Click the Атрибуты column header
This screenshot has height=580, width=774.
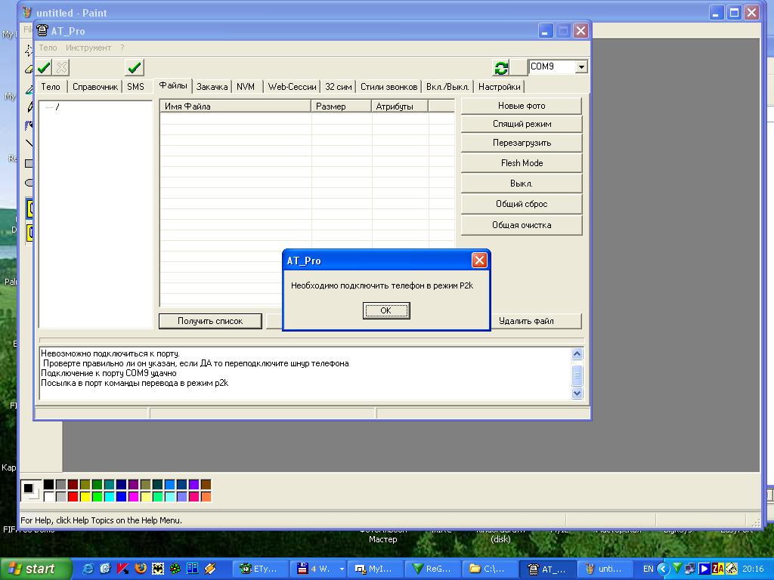tap(400, 106)
